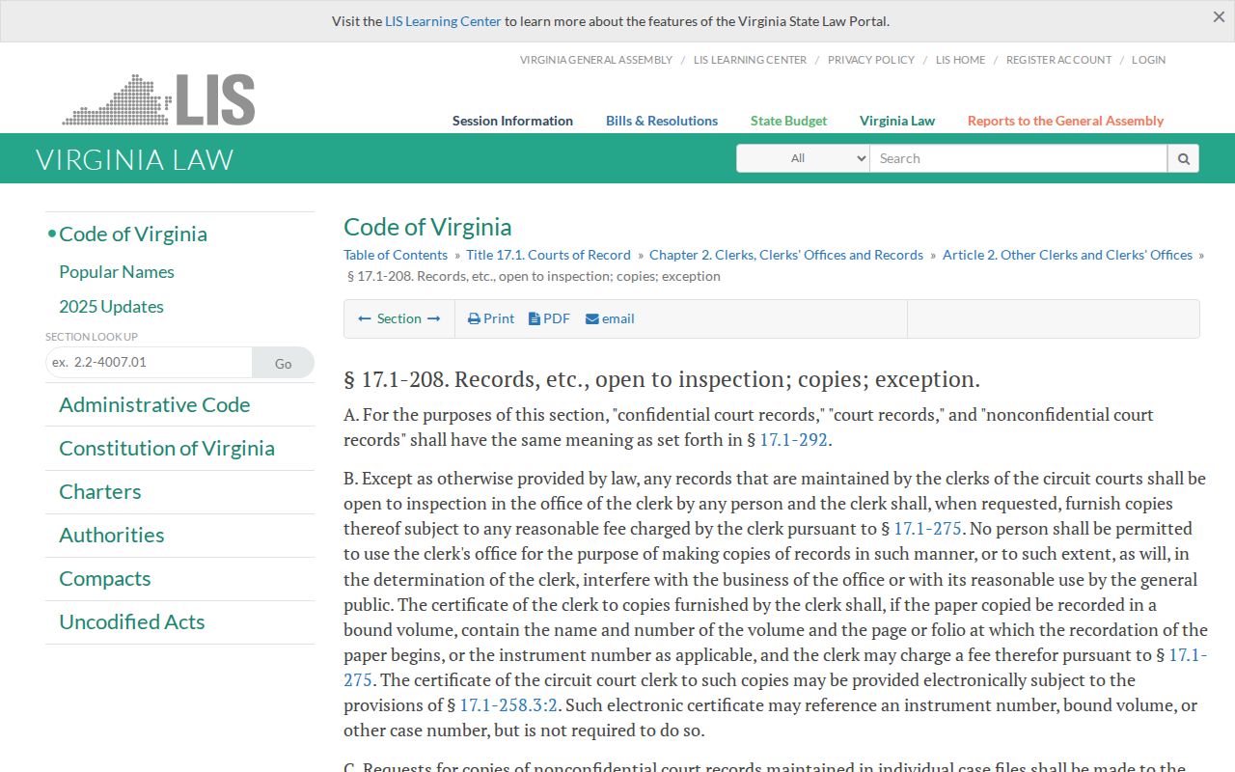Click Table of Contents breadcrumb
Viewport: 1235px width, 772px height.
click(x=396, y=255)
